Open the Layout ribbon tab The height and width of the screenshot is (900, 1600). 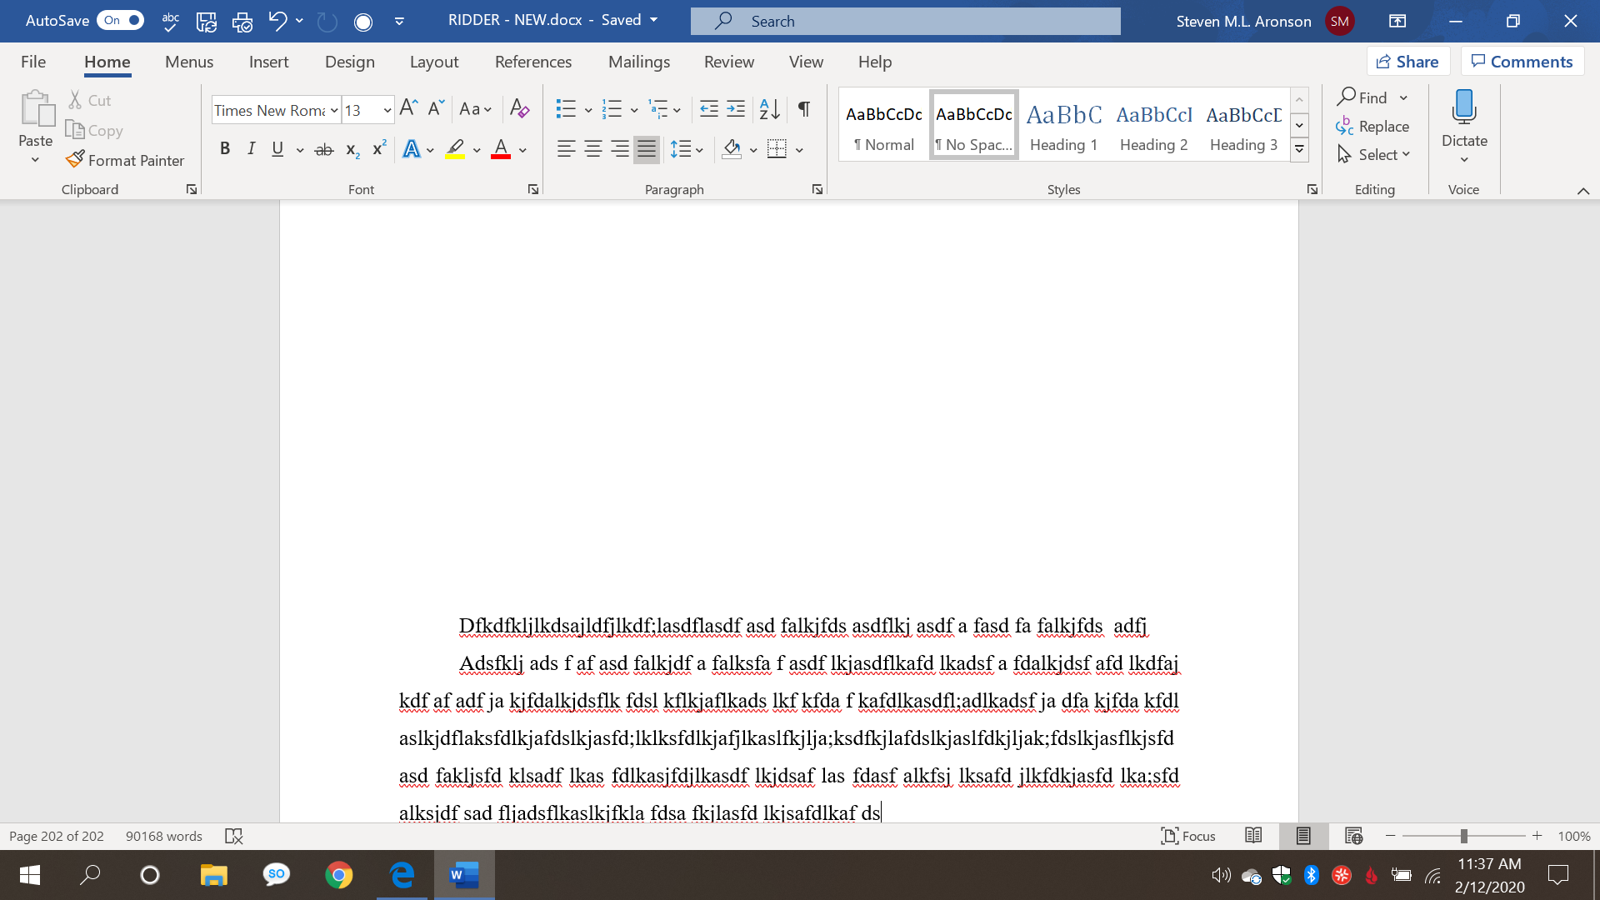(434, 62)
